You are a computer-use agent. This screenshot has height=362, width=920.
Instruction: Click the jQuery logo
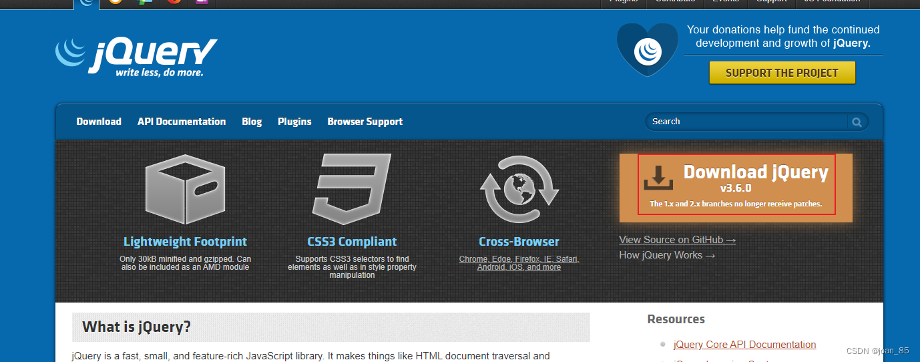(136, 57)
